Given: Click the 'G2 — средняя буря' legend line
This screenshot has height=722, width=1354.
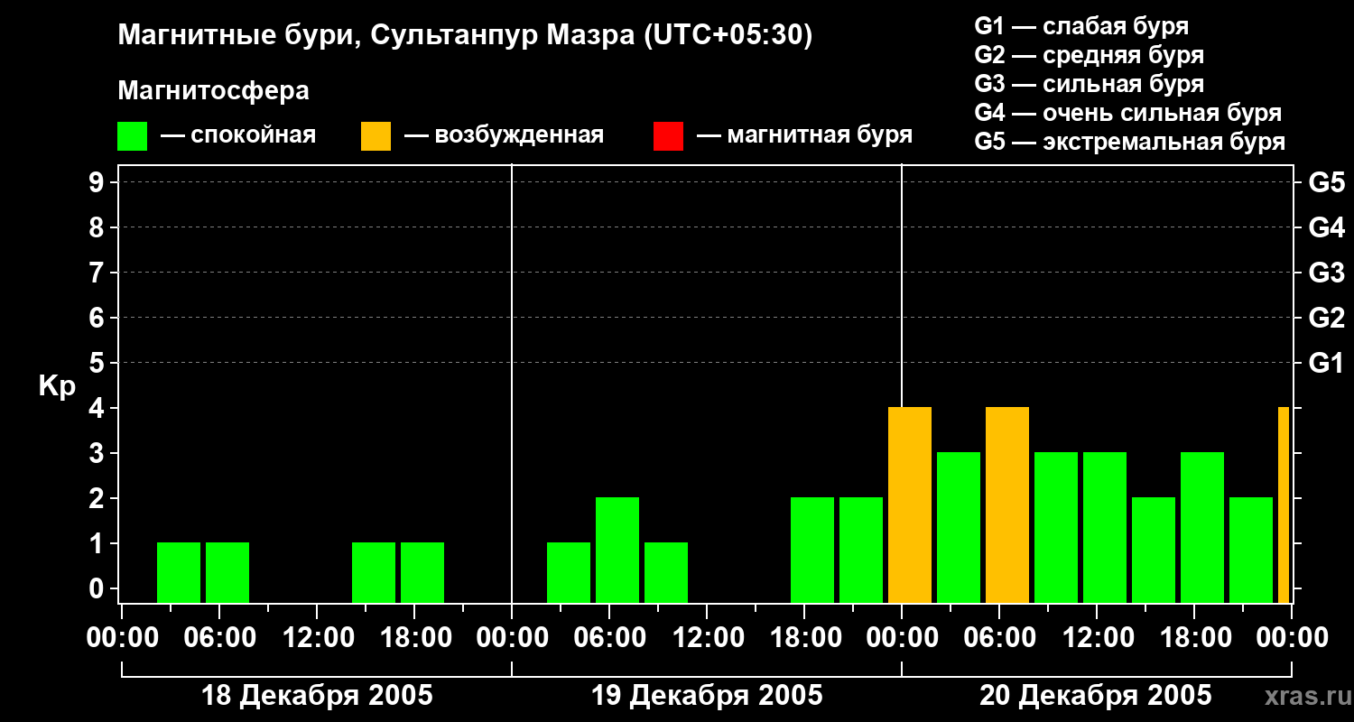Looking at the screenshot, I should point(1090,55).
